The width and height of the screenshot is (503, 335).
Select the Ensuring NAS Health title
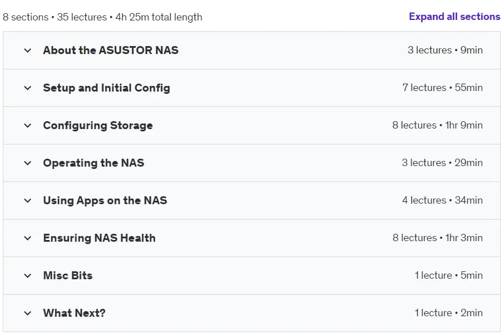point(100,238)
